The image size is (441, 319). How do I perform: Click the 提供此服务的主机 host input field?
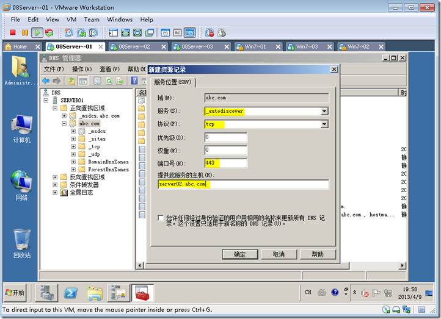(x=243, y=184)
